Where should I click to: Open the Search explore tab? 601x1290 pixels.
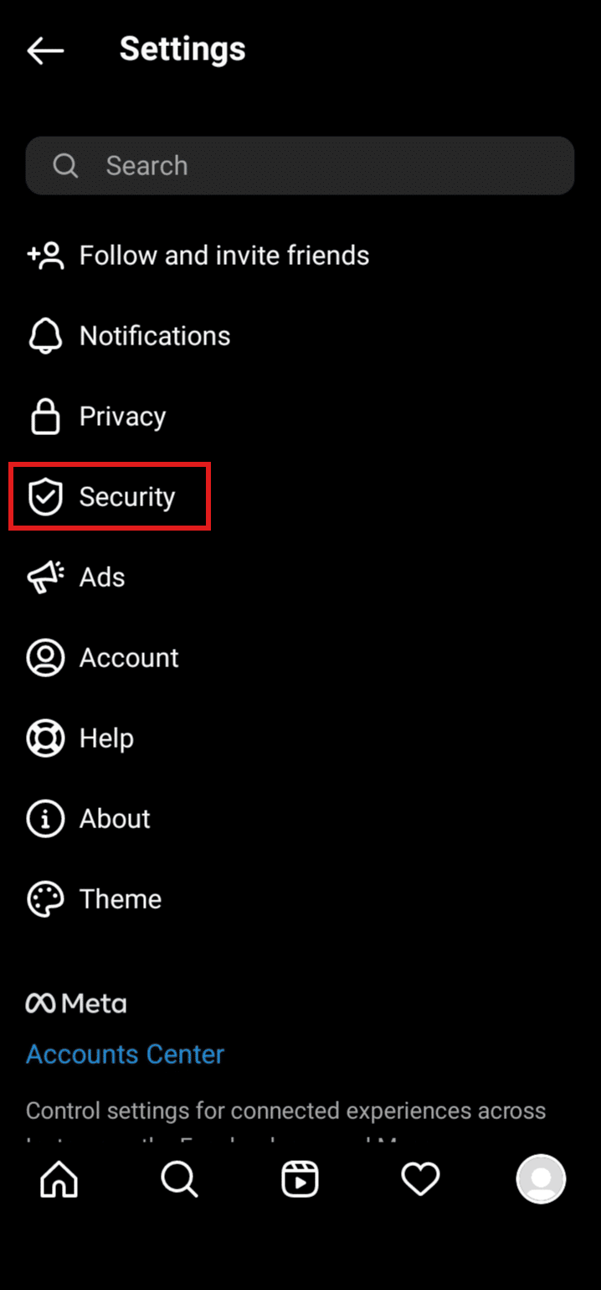pos(179,1179)
